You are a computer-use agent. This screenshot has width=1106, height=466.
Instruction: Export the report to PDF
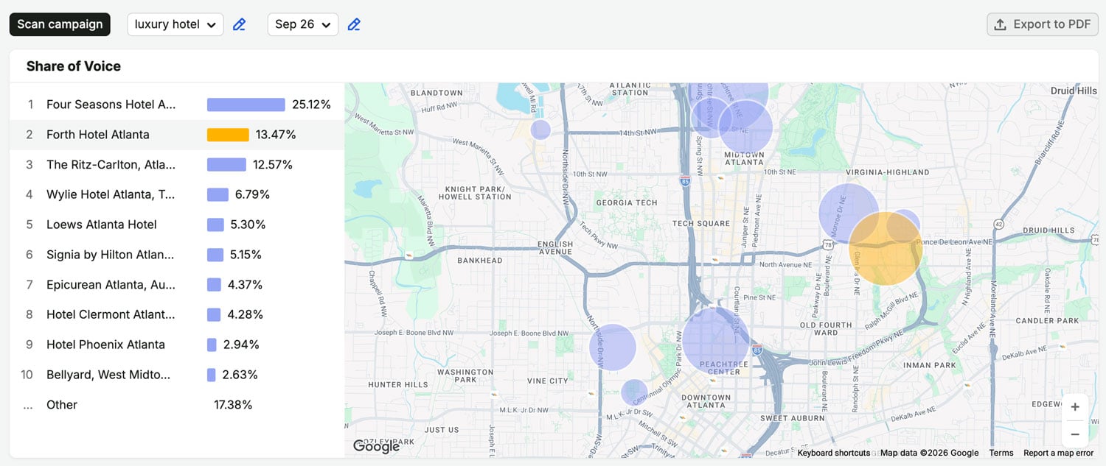pos(1043,24)
